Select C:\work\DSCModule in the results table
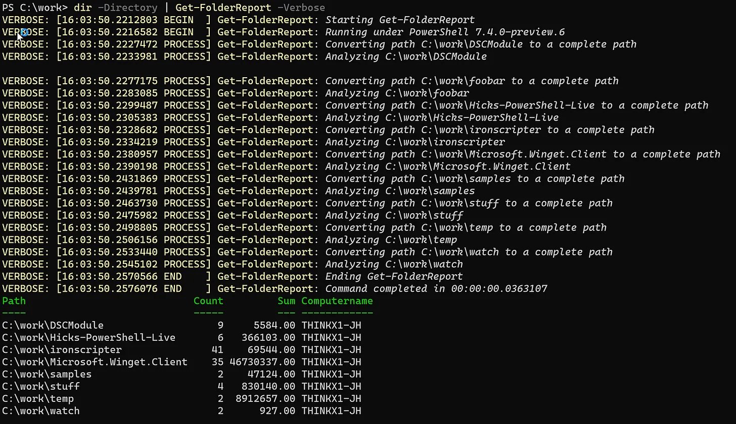 53,326
